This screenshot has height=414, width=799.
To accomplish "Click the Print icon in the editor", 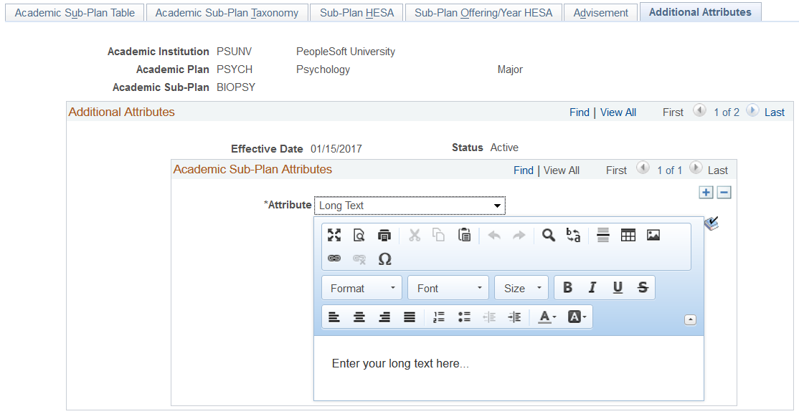I will coord(384,235).
